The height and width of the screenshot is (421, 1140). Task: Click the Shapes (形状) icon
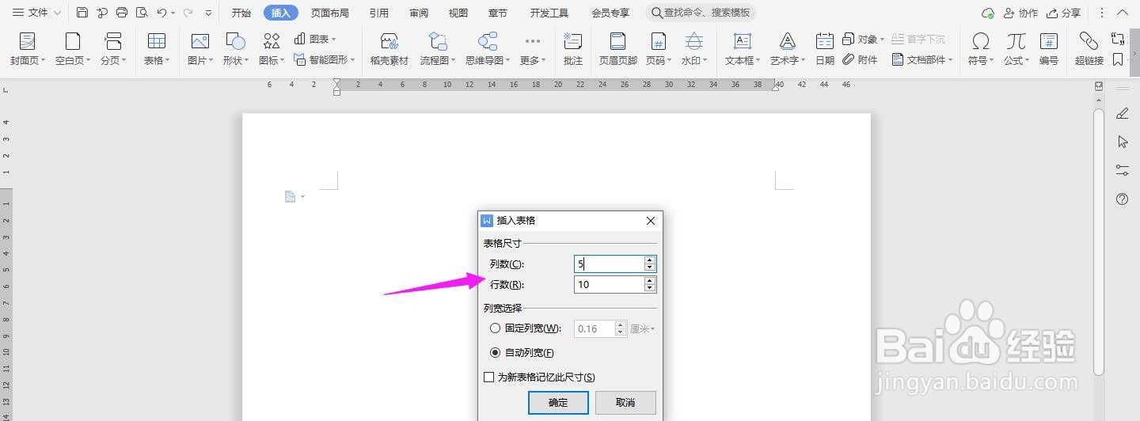pos(235,41)
